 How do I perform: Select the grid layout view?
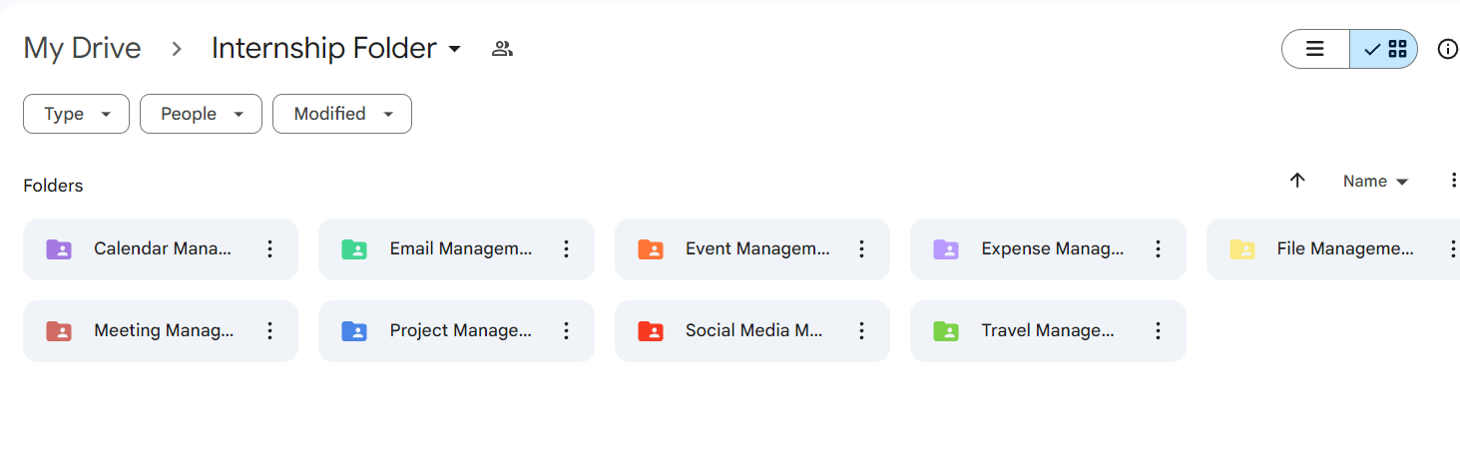(x=1384, y=49)
